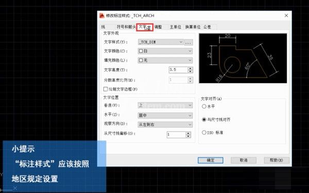Select the 与尺寸线对齐 radio button

coord(204,119)
